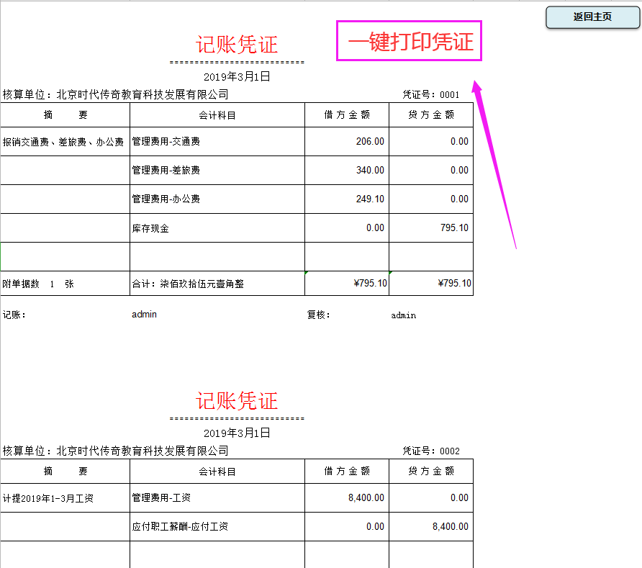Select the 合计 amount-in-words cell
The height and width of the screenshot is (568, 642).
pyautogui.click(x=216, y=283)
